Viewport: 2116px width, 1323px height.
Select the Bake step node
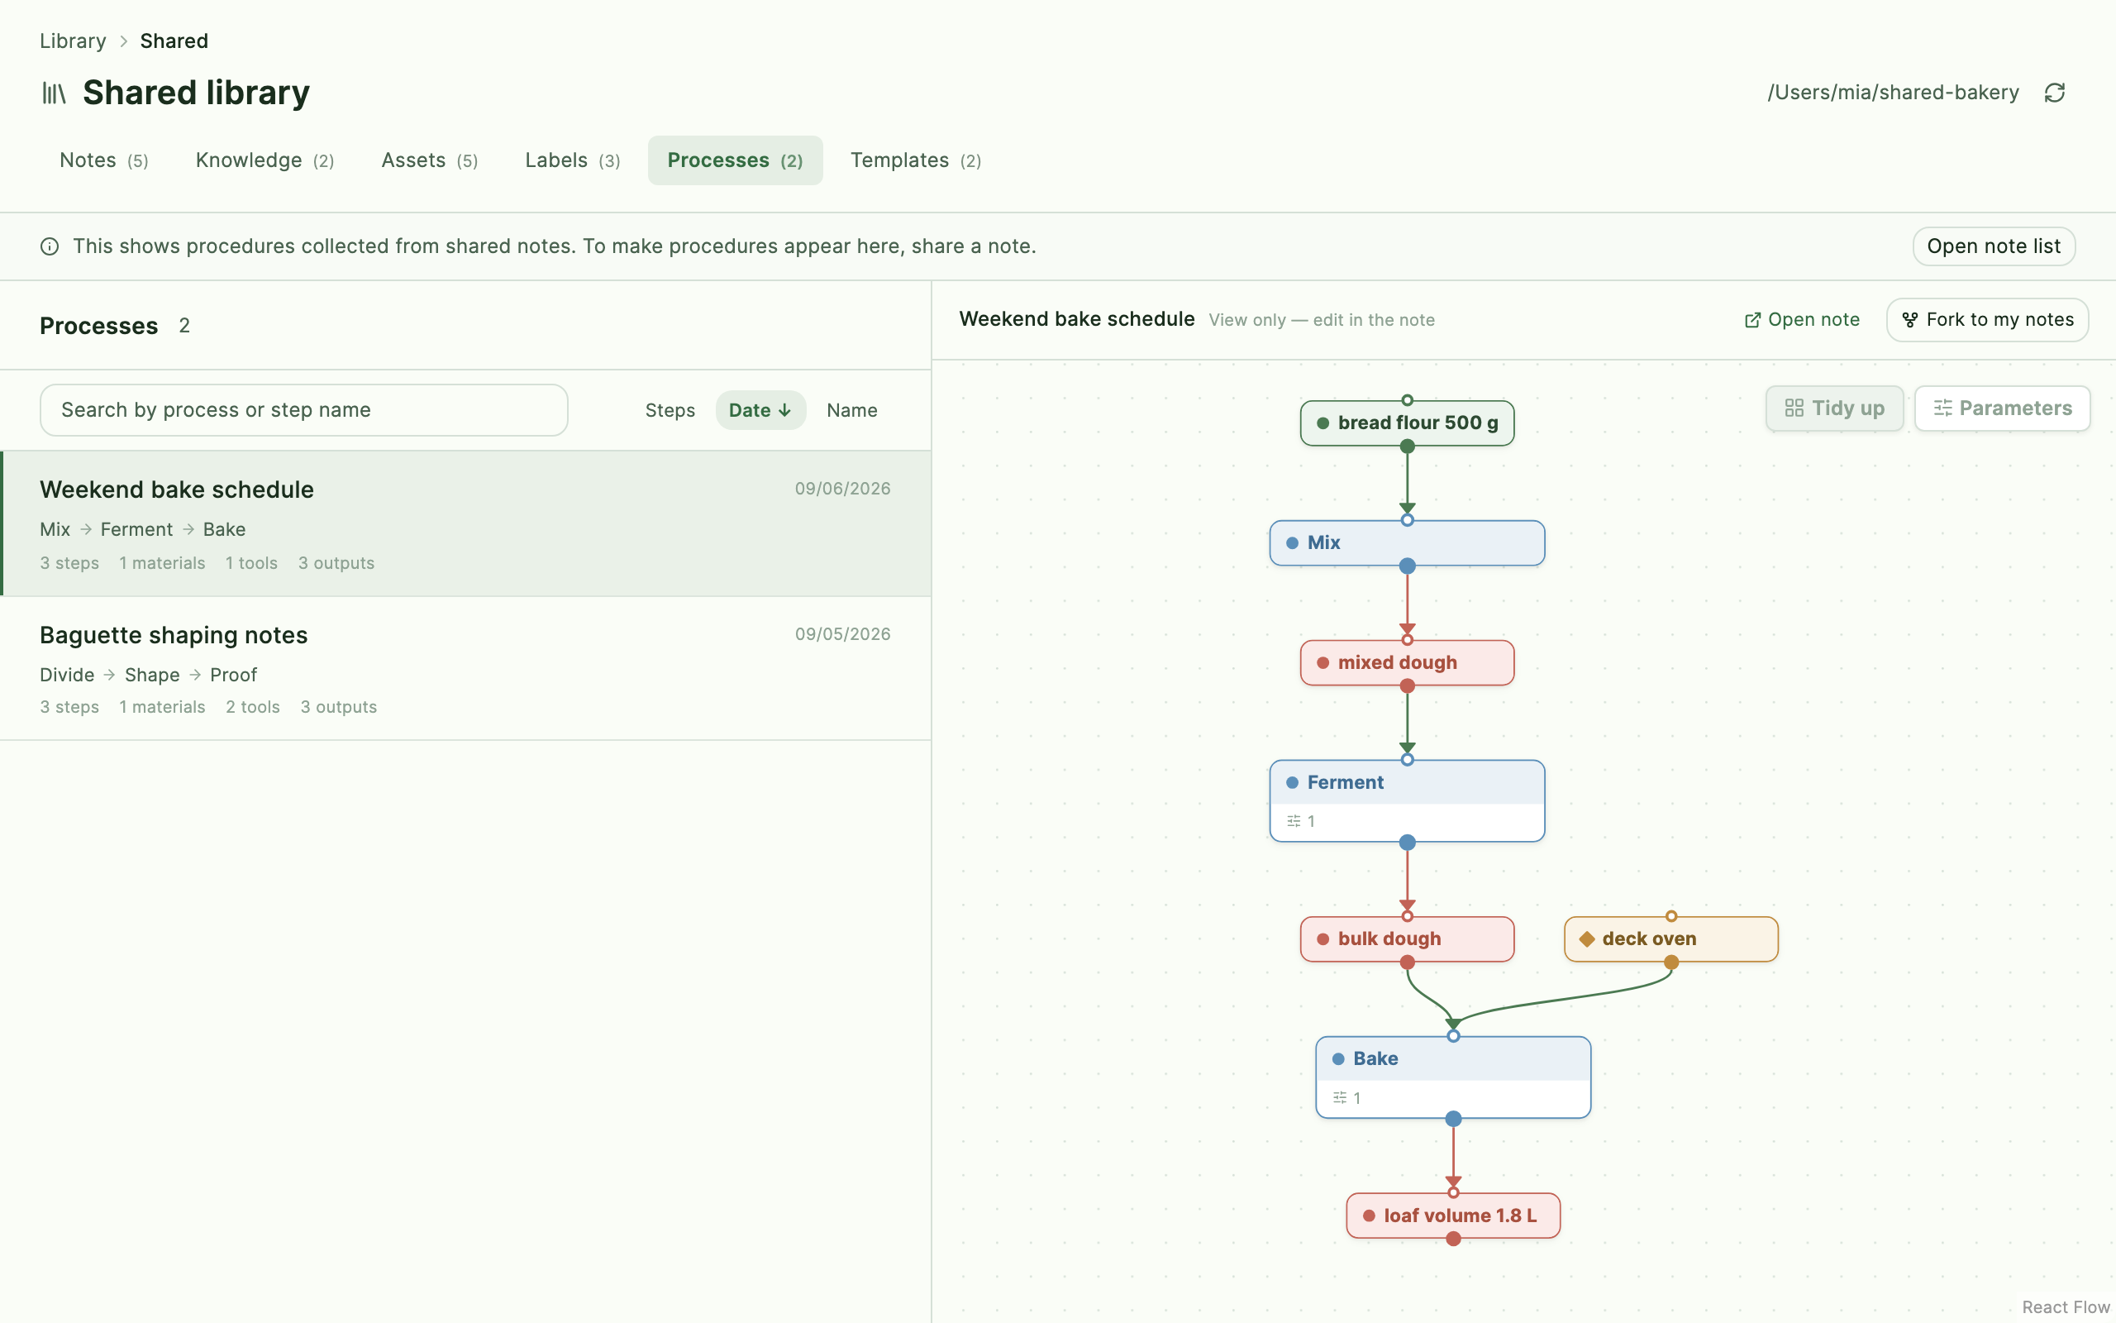point(1453,1077)
